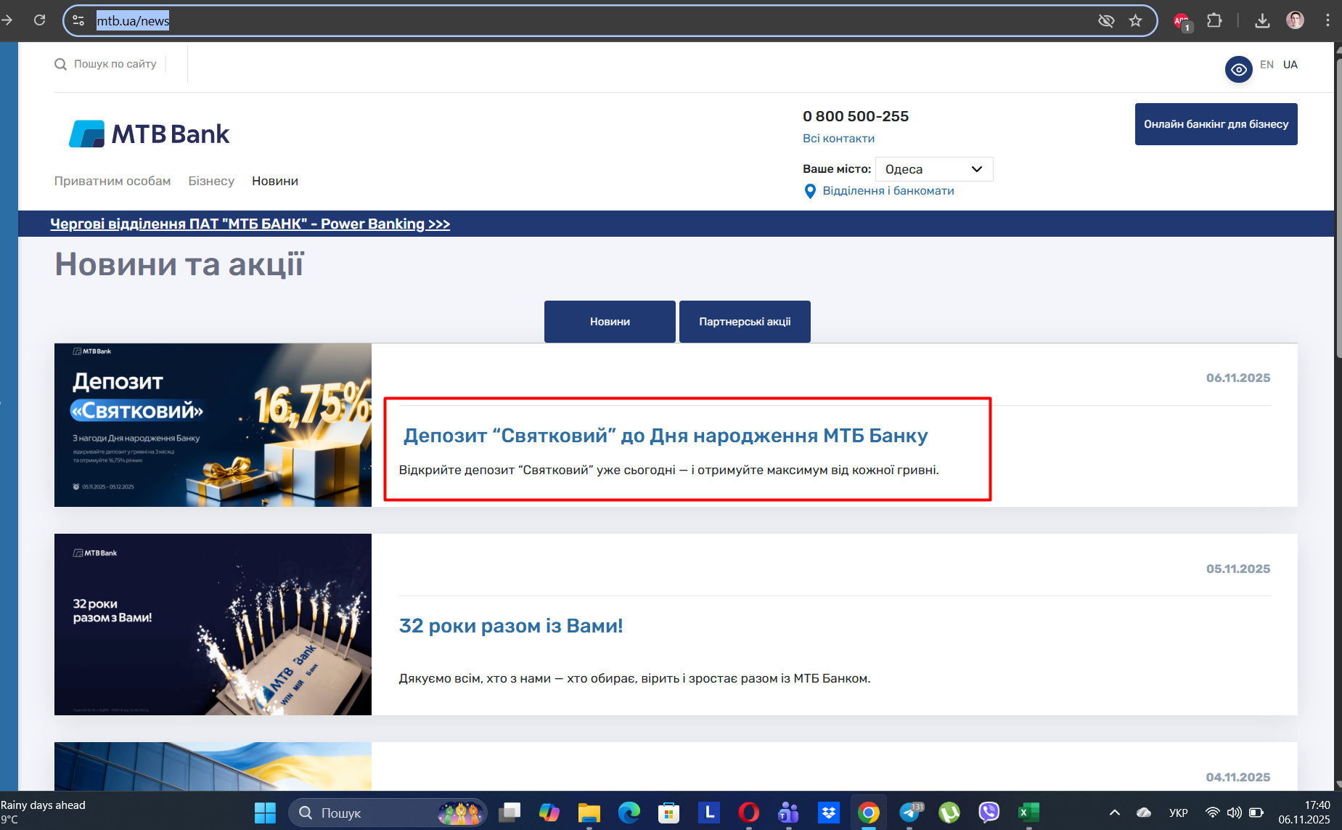Launch Copilot from the taskbar

coord(549,813)
